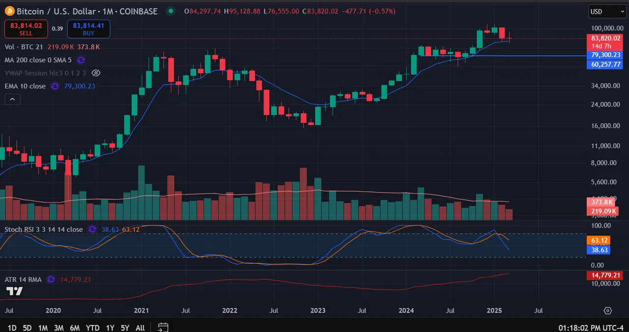The width and height of the screenshot is (629, 332).
Task: Switch to the 5D time range
Action: pos(27,328)
